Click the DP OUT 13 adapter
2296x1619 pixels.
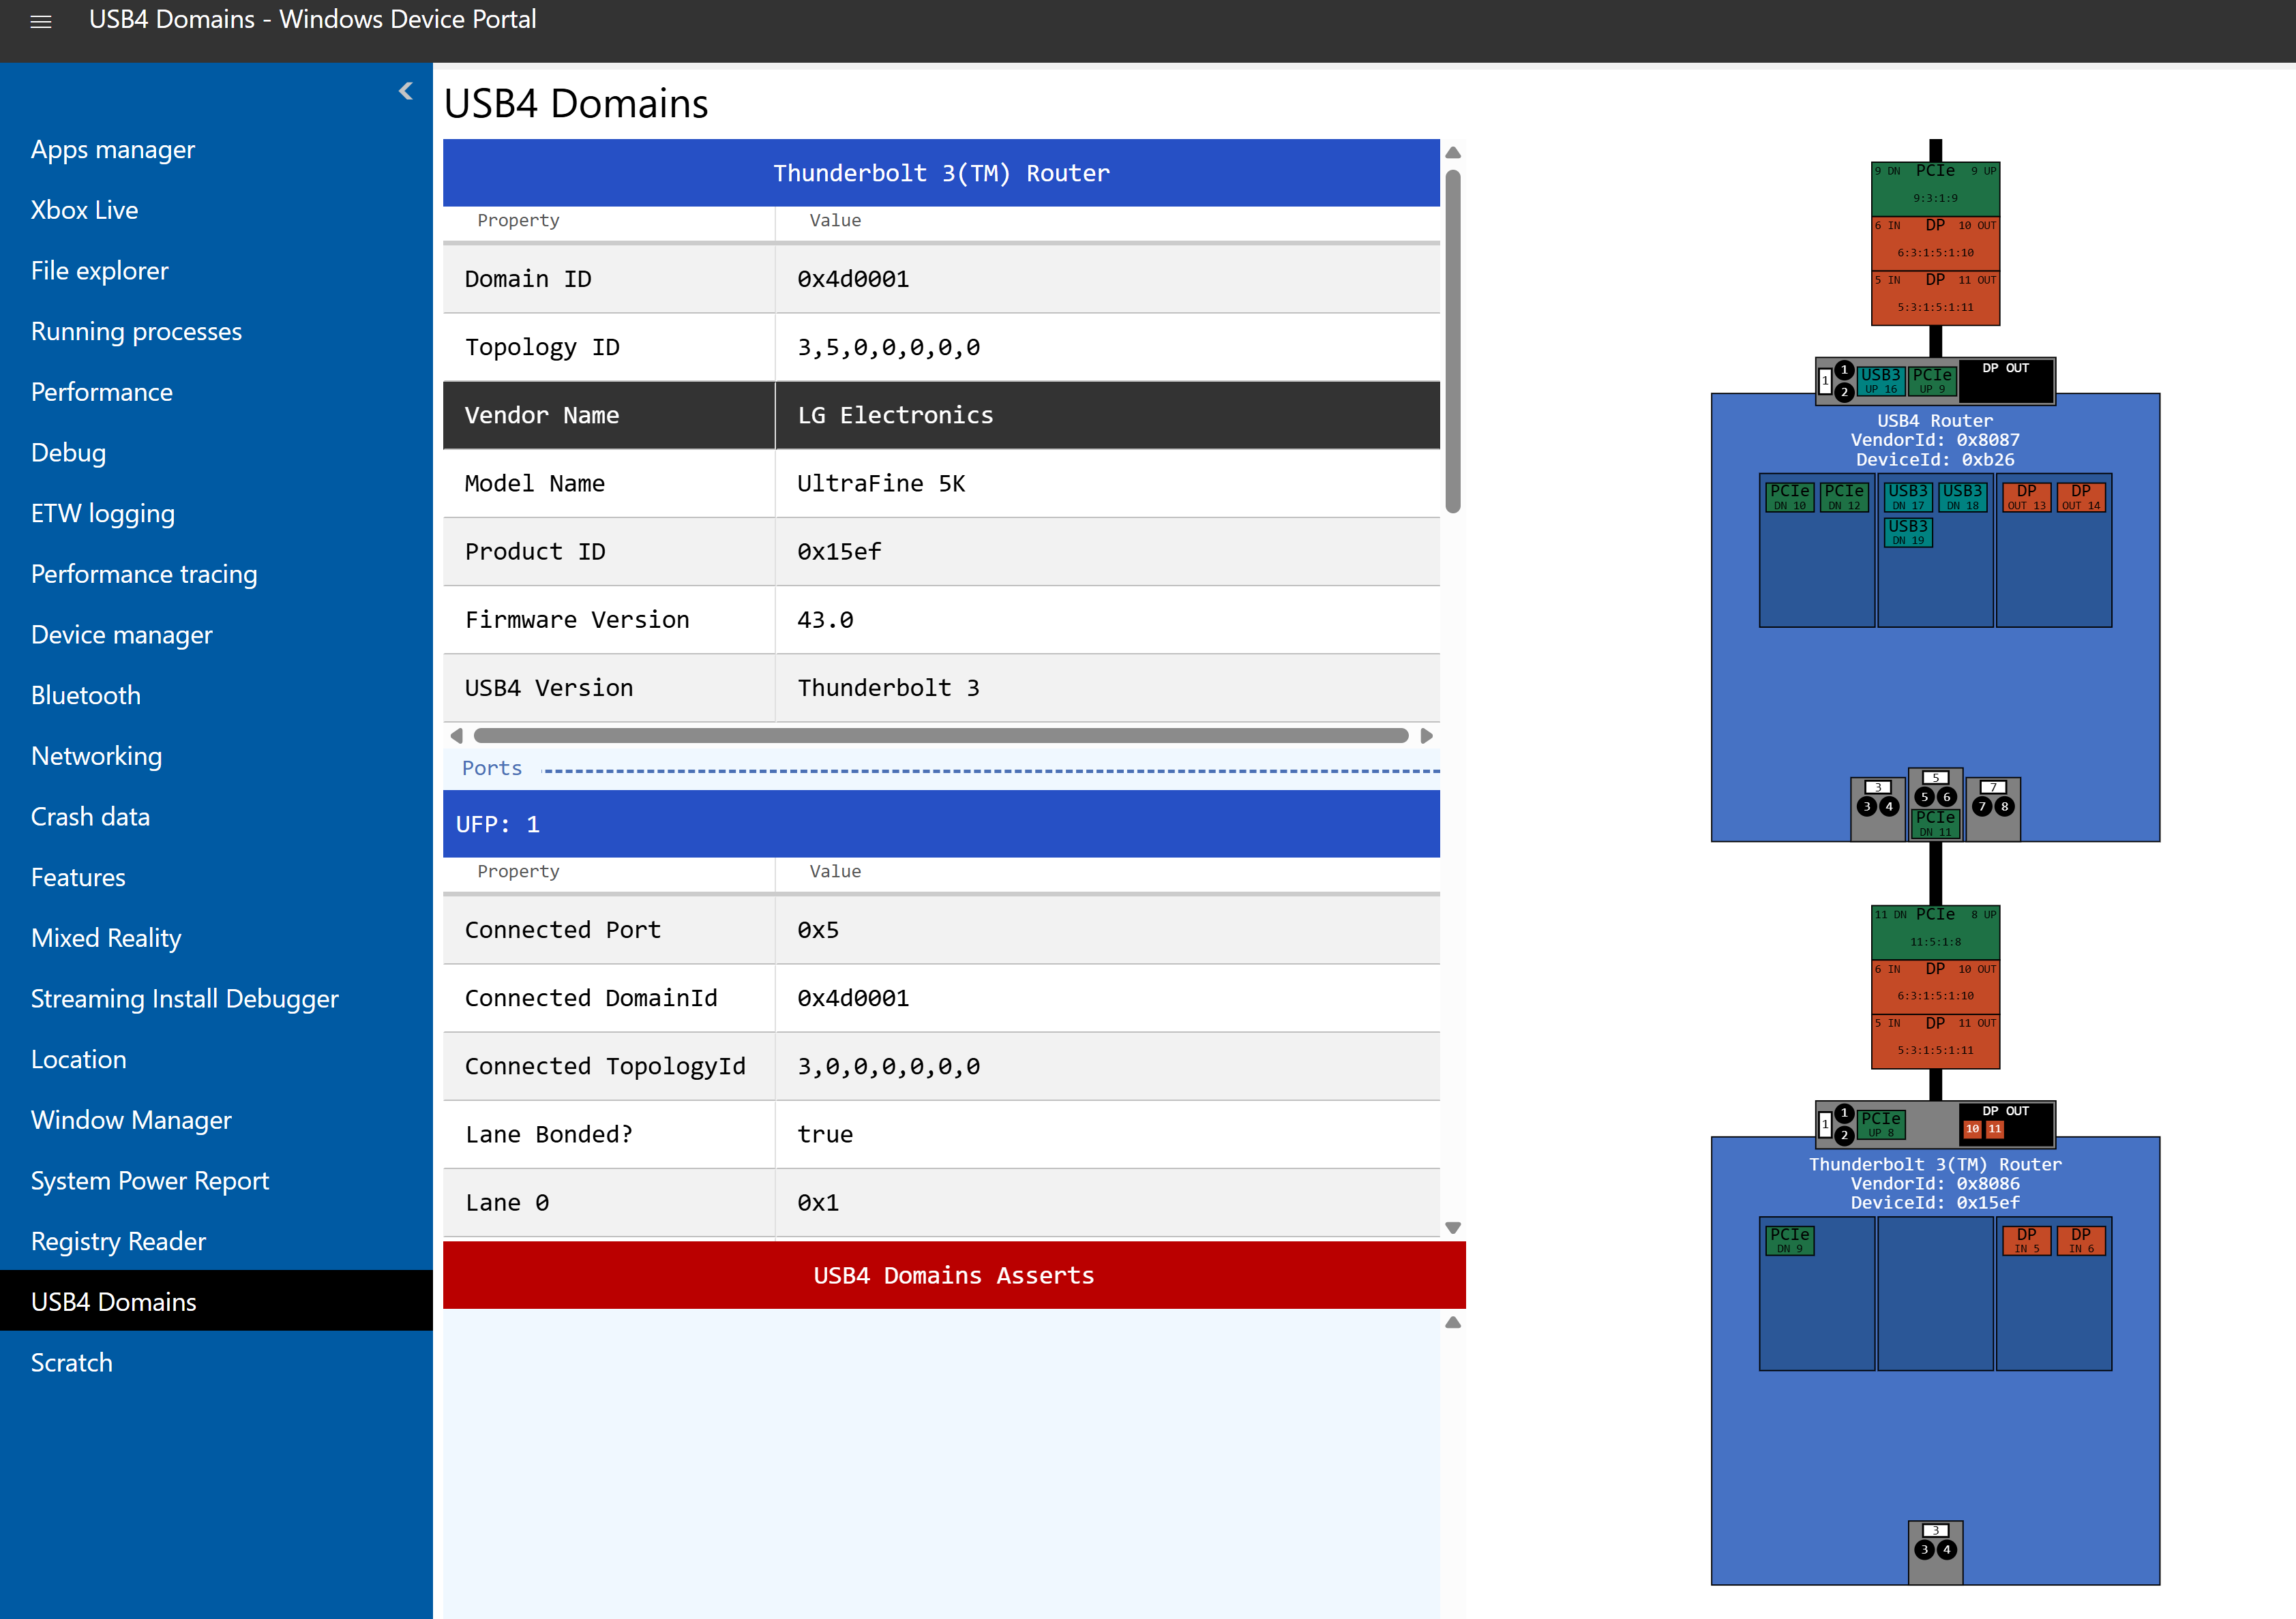click(x=2026, y=497)
